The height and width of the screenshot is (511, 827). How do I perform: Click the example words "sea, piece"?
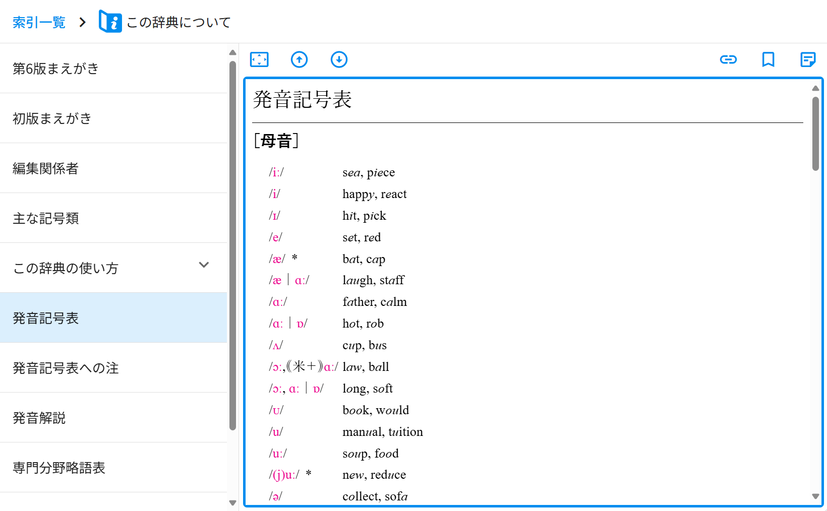coord(369,172)
